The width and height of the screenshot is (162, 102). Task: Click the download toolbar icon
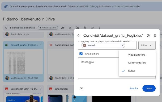(x=70, y=28)
